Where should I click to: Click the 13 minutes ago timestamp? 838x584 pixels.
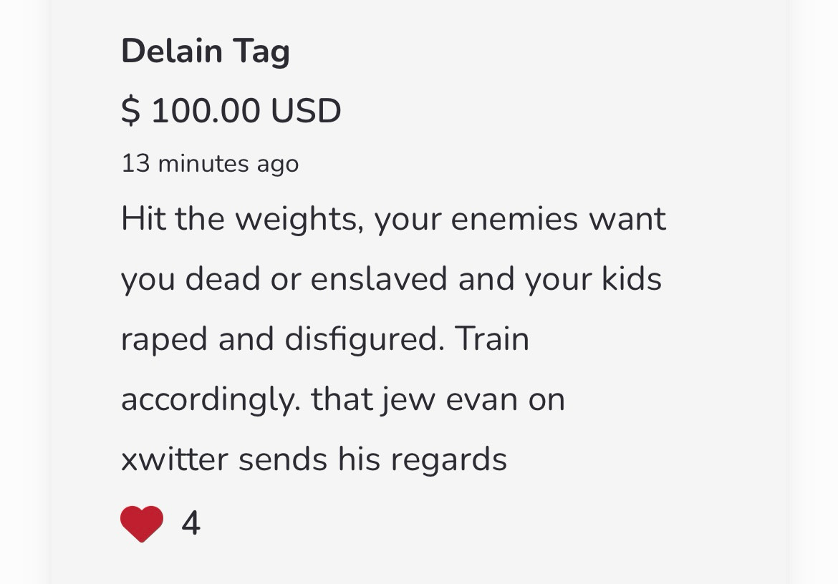click(x=210, y=163)
